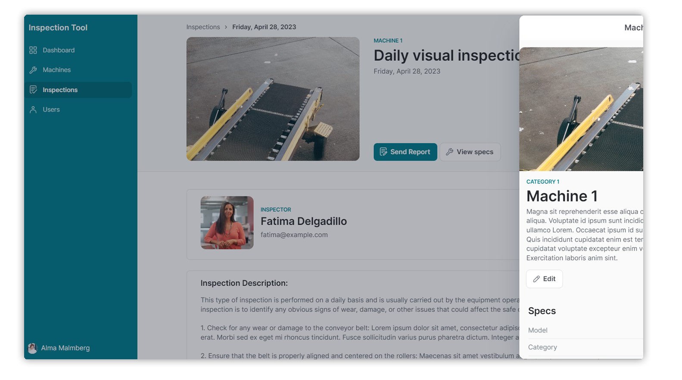Go to the Machines section
Screen dimensions: 682x380
coord(56,70)
